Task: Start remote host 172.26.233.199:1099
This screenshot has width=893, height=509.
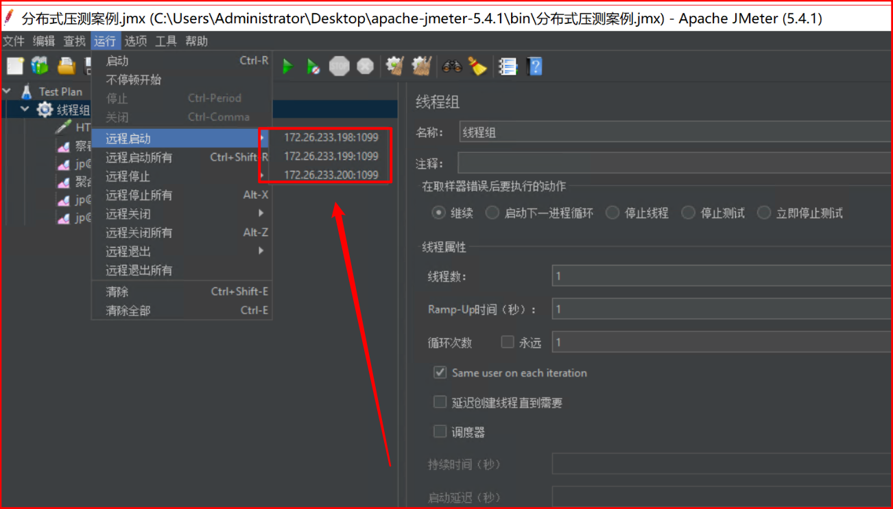Action: tap(331, 156)
